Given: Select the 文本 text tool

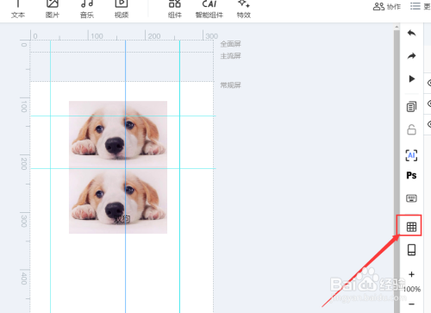Looking at the screenshot, I should coord(18,9).
